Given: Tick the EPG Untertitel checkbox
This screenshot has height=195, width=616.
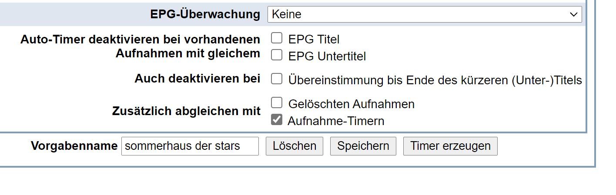Looking at the screenshot, I should coord(277,55).
